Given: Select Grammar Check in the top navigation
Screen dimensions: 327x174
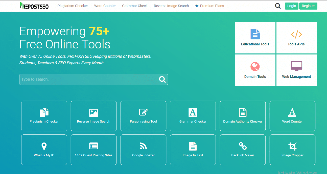Looking at the screenshot, I should click(135, 6).
